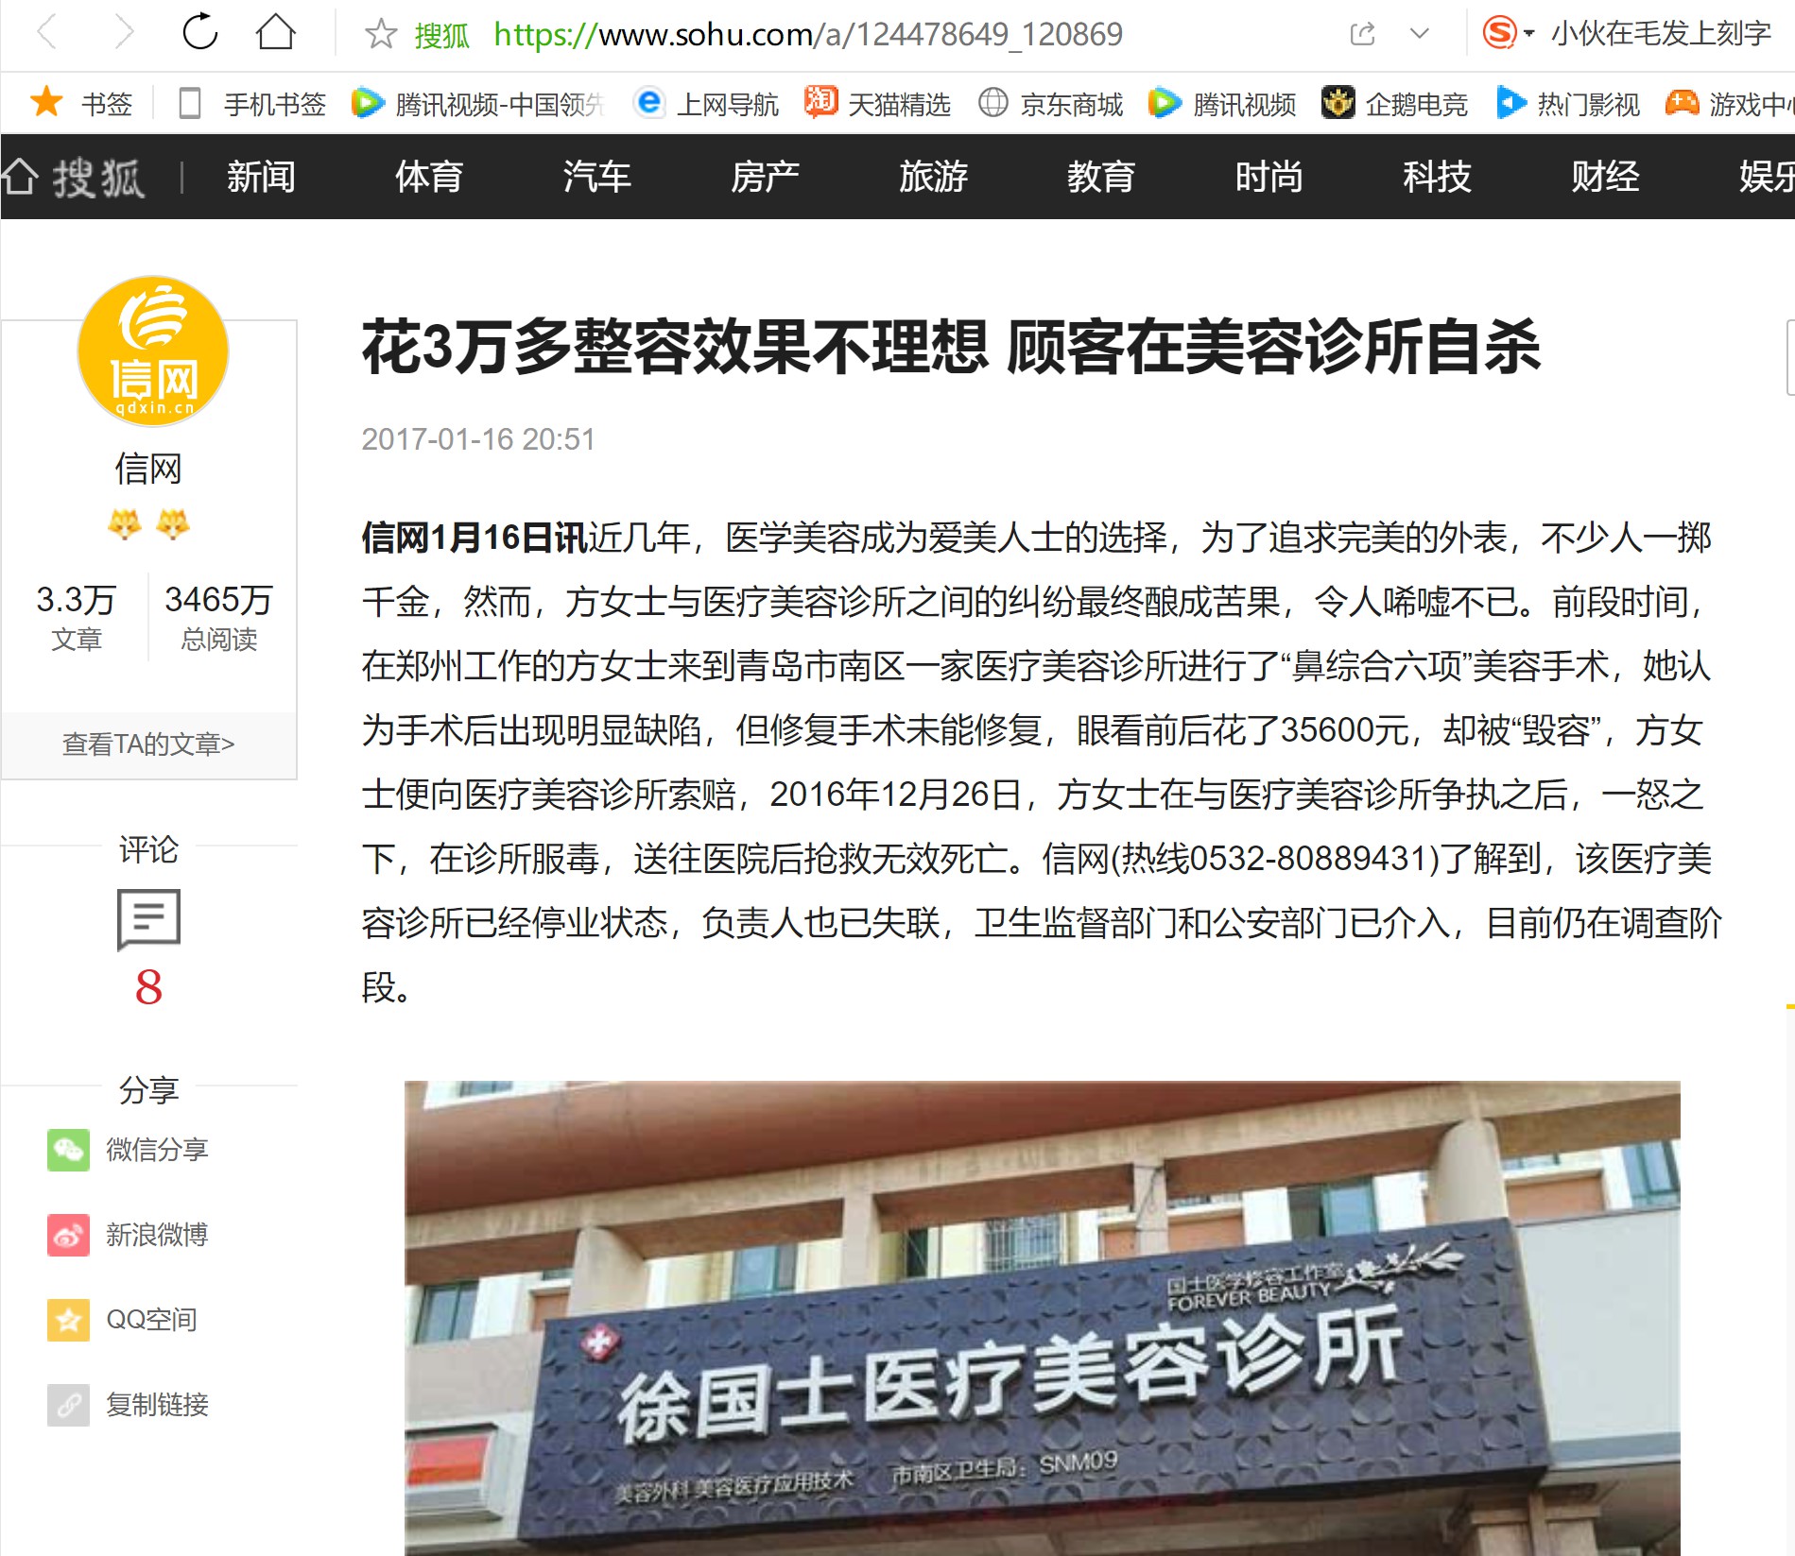The image size is (1795, 1556).
Task: Open the Sogou search engine selector
Action: coord(1508,33)
